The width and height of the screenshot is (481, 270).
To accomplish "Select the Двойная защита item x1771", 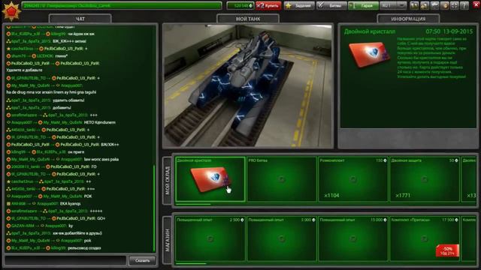I will [424, 179].
